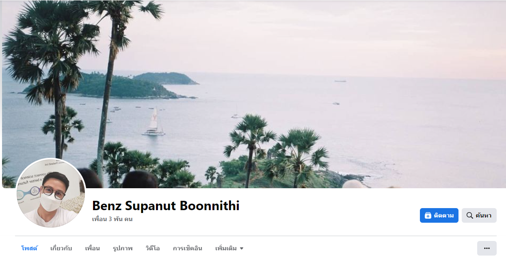Click the caret arrow next to เพิ่มเติม
Image resolution: width=506 pixels, height=258 pixels.
tap(242, 248)
